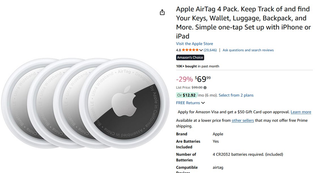Image resolution: width=316 pixels, height=173 pixels.
Task: Click Learn more about Amazon Visa
Action: click(301, 112)
